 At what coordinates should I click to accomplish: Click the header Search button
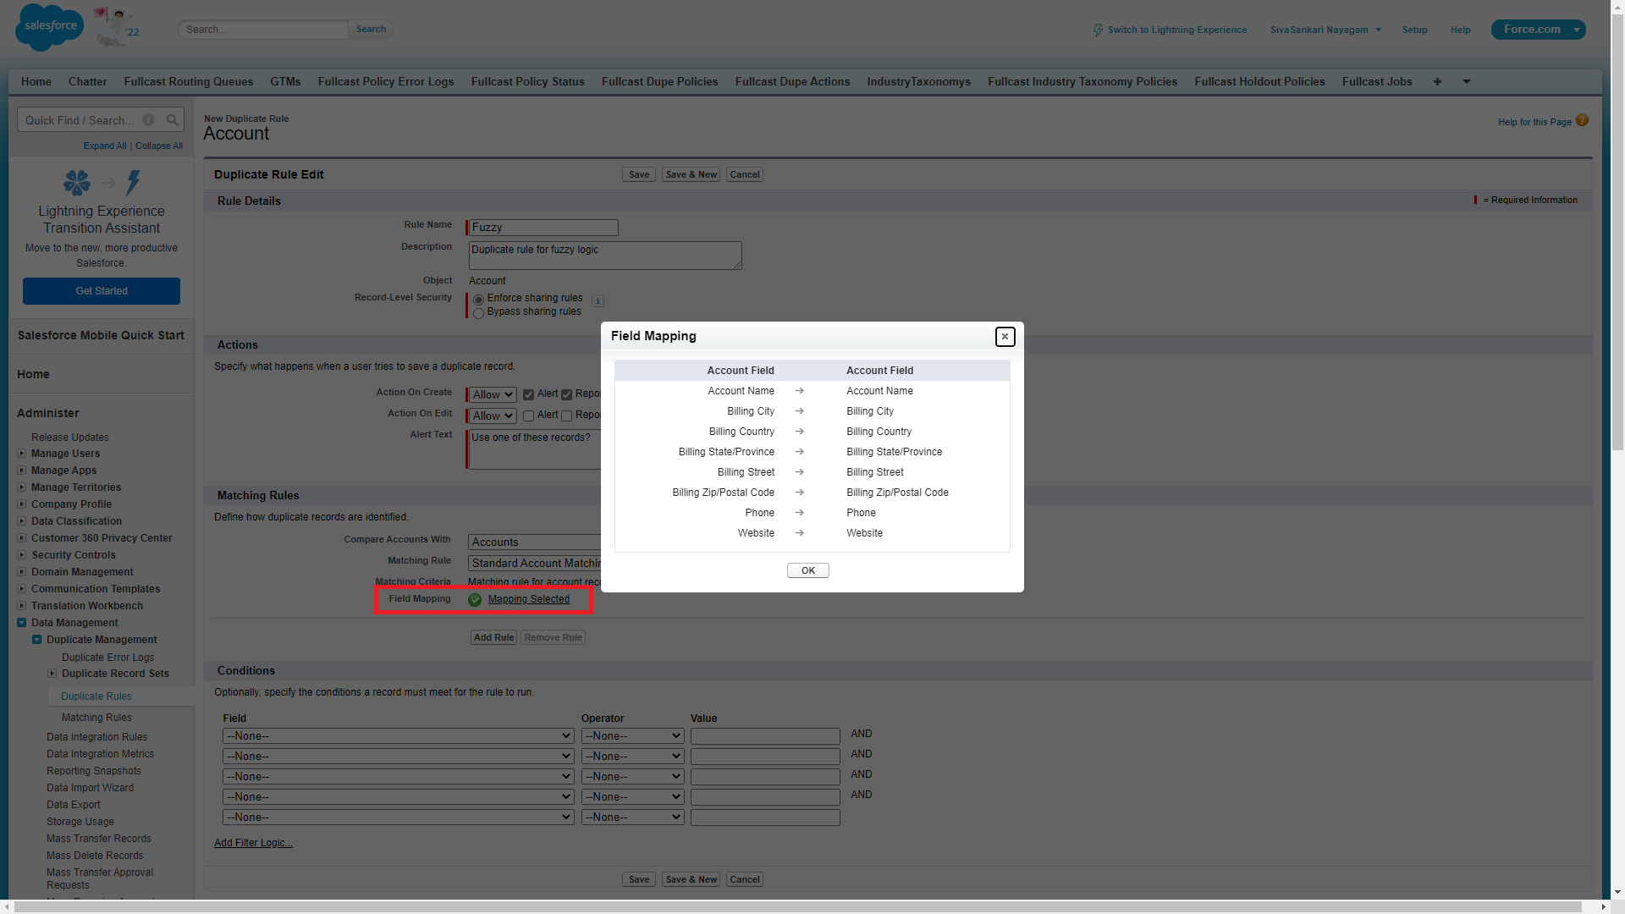click(x=371, y=30)
